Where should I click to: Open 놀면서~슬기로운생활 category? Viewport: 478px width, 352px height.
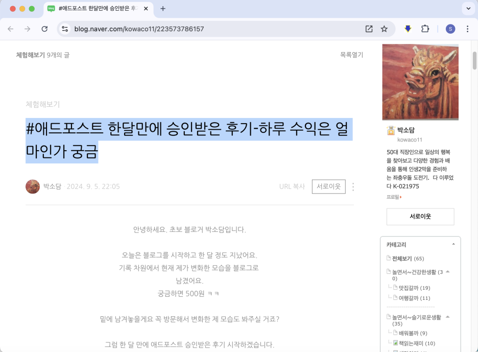point(416,320)
